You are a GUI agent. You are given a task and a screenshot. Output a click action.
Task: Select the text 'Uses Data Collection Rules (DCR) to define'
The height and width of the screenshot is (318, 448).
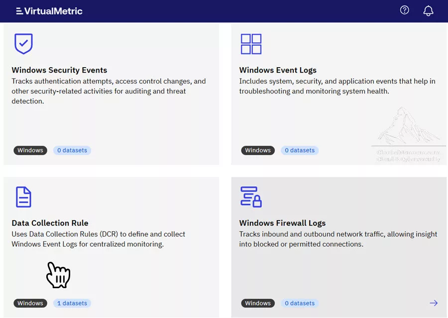(x=80, y=234)
